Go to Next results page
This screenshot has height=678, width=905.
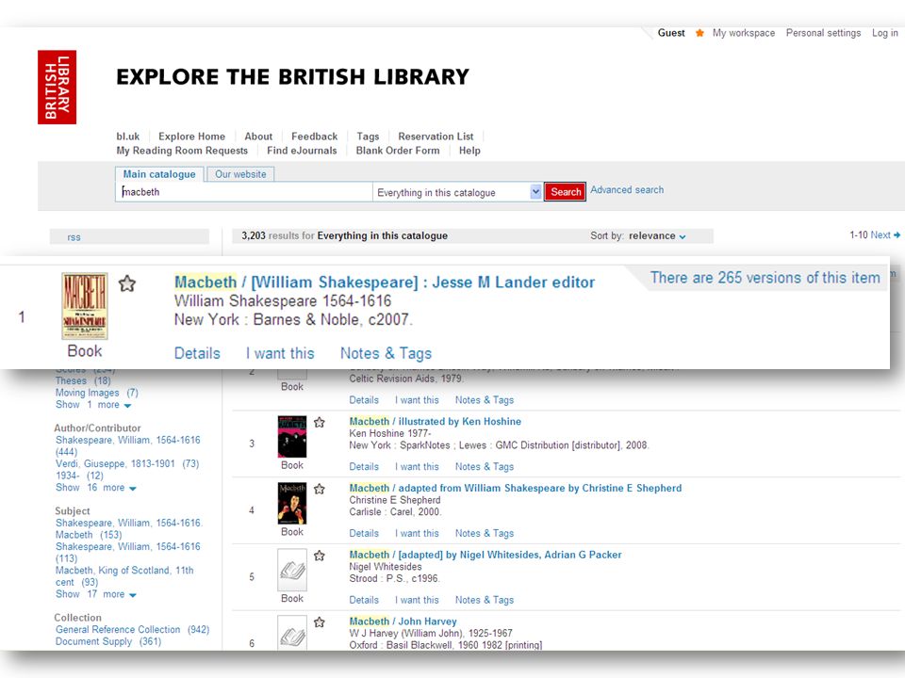click(x=880, y=234)
